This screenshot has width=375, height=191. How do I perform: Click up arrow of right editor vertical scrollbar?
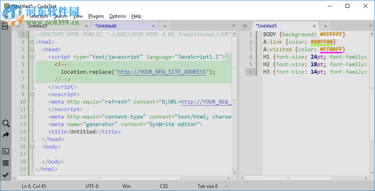click(x=372, y=33)
